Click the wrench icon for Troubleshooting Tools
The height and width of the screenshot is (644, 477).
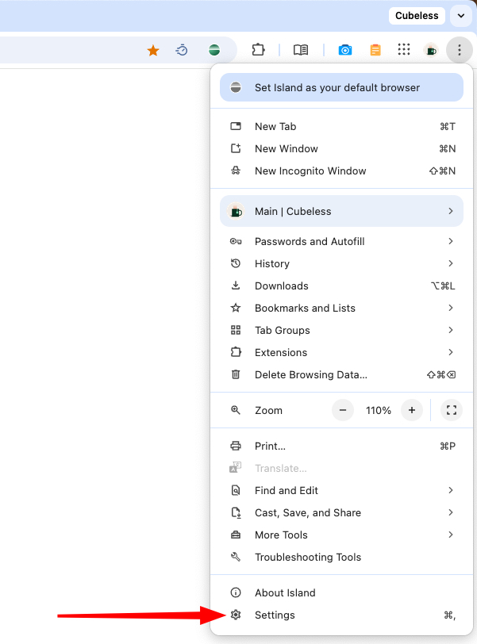(236, 557)
